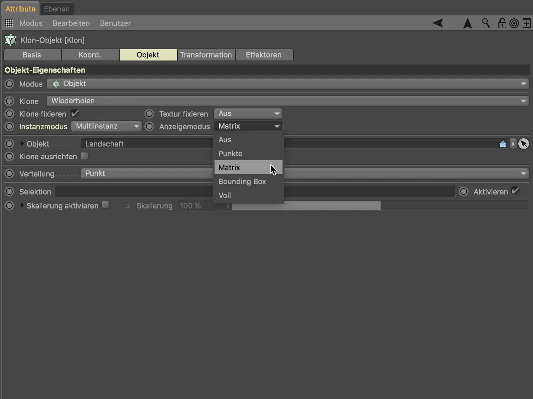
Task: Click the Skalierung stepper arrows
Action: click(228, 206)
